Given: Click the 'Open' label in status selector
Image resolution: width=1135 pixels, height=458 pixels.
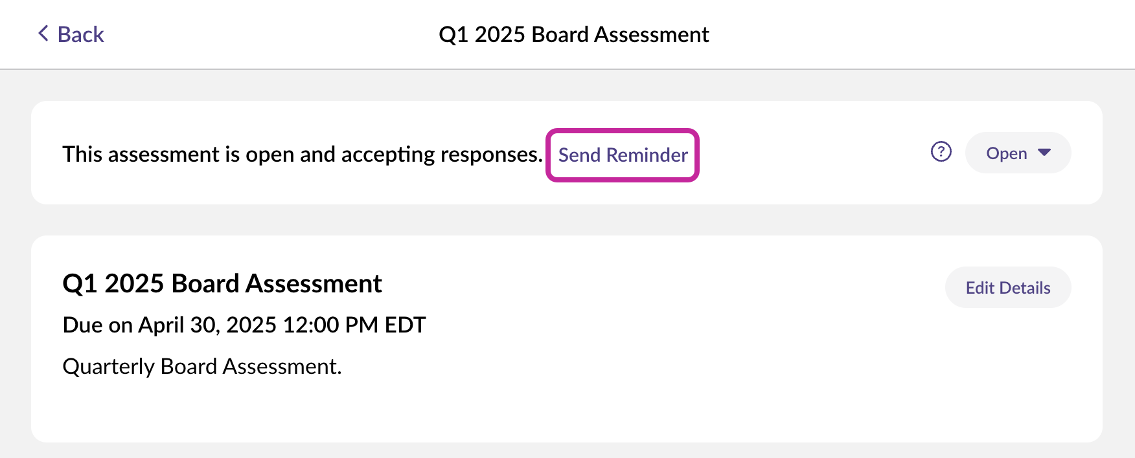Looking at the screenshot, I should [1006, 153].
